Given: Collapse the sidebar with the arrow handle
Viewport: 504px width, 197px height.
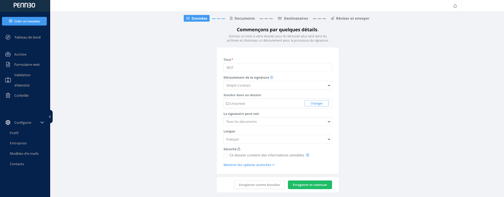Looking at the screenshot, I should pos(50,117).
